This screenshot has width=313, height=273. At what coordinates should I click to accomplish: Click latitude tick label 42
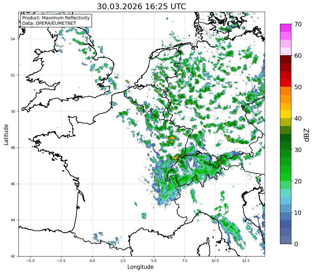coord(13,256)
